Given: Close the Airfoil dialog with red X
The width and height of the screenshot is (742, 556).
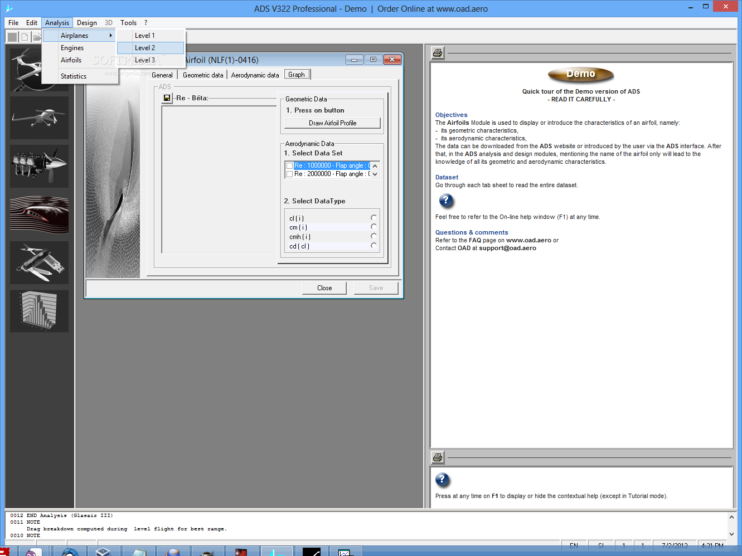Looking at the screenshot, I should coord(392,60).
